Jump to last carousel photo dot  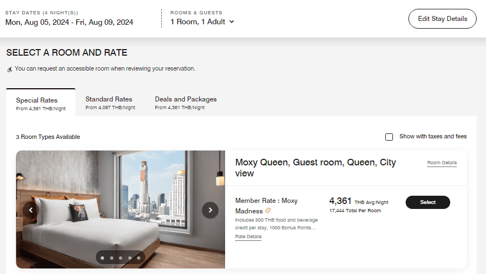[139, 258]
